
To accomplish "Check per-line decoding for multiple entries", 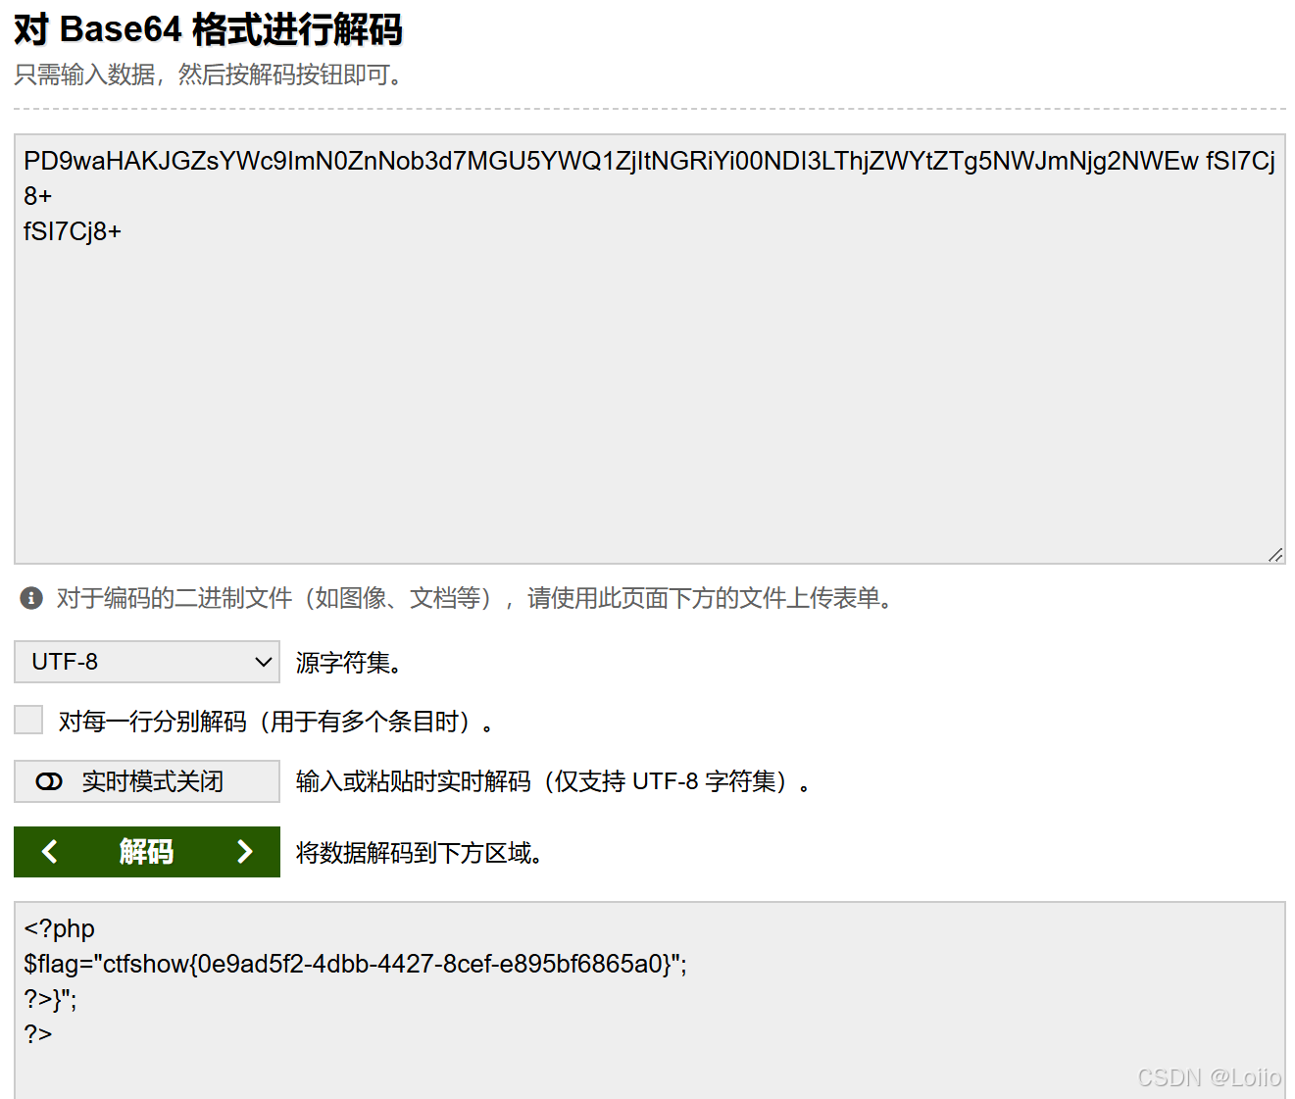I will (x=27, y=720).
